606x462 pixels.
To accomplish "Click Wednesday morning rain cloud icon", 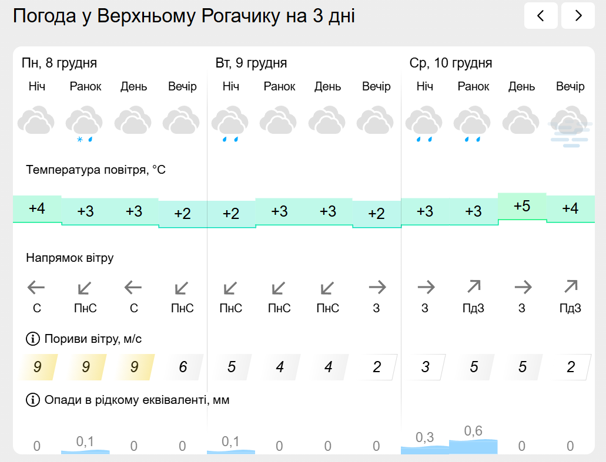I will tap(473, 123).
